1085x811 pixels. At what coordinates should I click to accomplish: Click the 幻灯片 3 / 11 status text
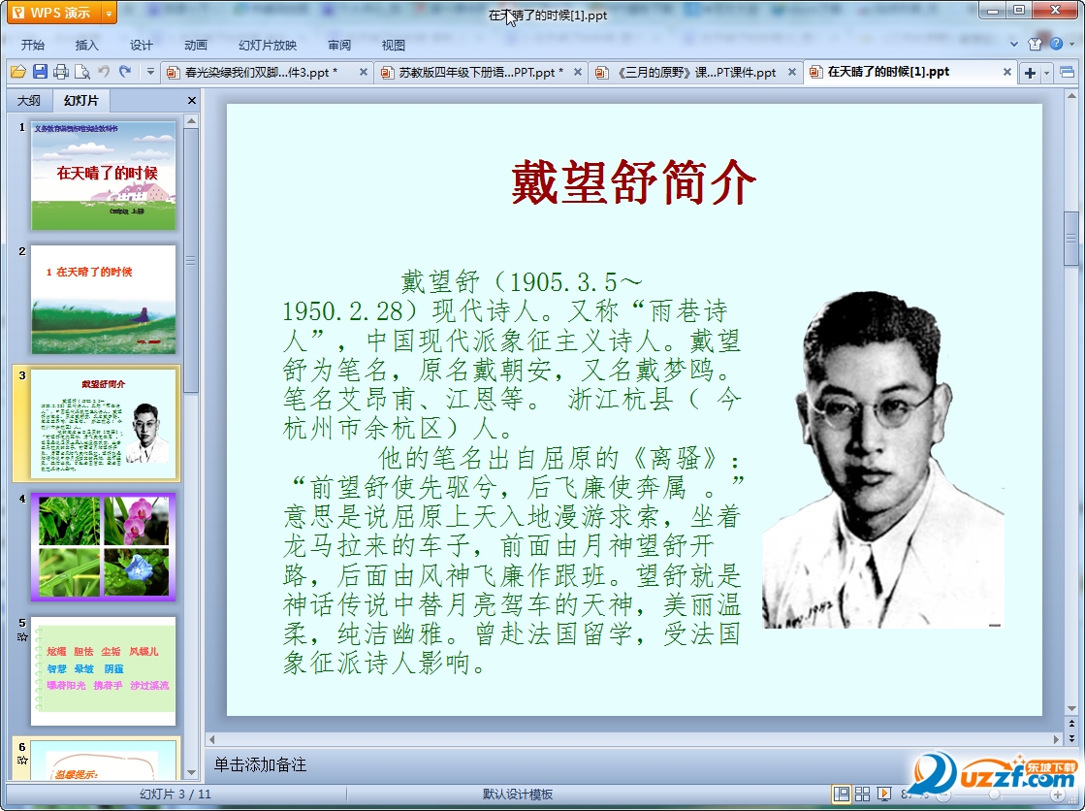point(176,794)
